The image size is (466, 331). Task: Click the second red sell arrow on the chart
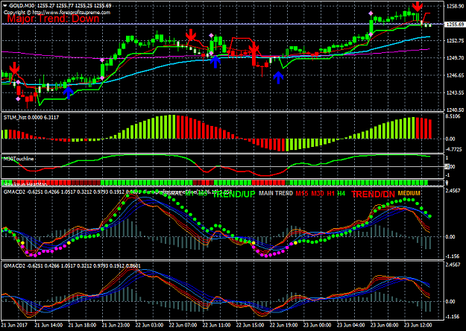tap(191, 35)
